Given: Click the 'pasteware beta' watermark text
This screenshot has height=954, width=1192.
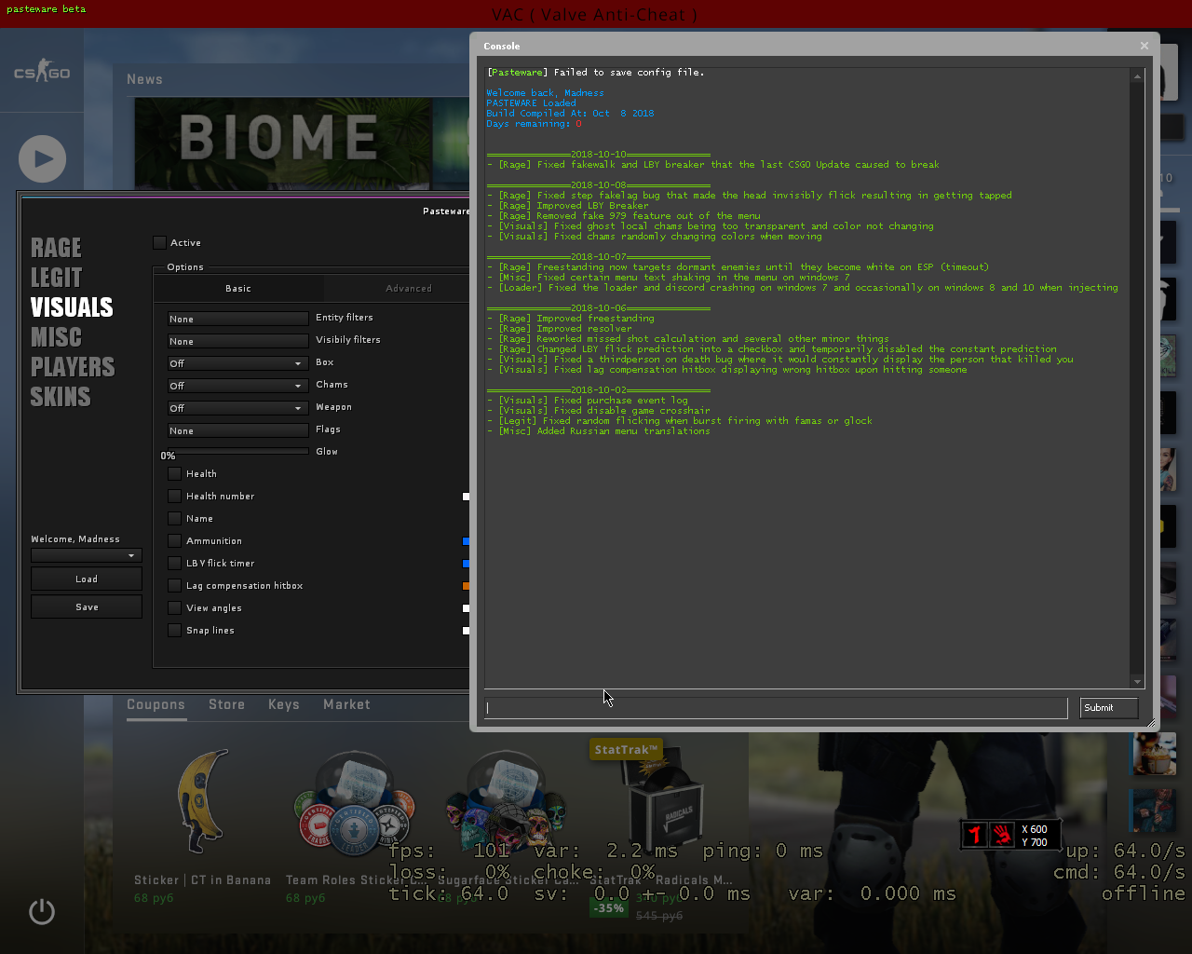Looking at the screenshot, I should click(x=47, y=9).
